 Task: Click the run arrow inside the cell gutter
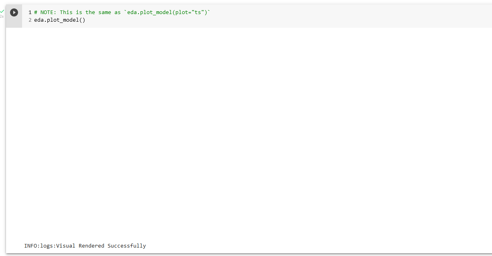pos(14,12)
